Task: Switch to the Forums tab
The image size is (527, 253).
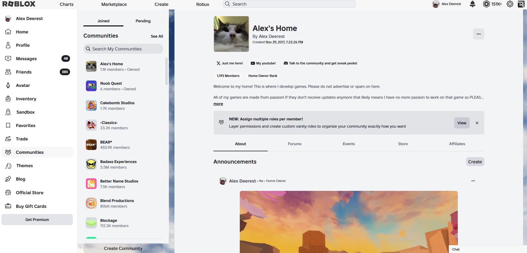Action: point(294,144)
